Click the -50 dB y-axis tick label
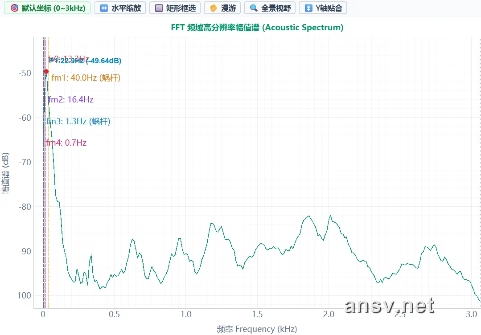The width and height of the screenshot is (481, 335). (x=25, y=73)
